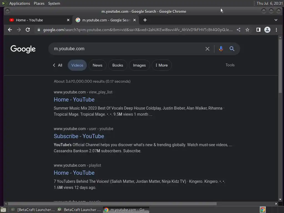Viewport: 284px width, 213px height.
Task: Click the scroll down arrow
Action: [x=280, y=199]
